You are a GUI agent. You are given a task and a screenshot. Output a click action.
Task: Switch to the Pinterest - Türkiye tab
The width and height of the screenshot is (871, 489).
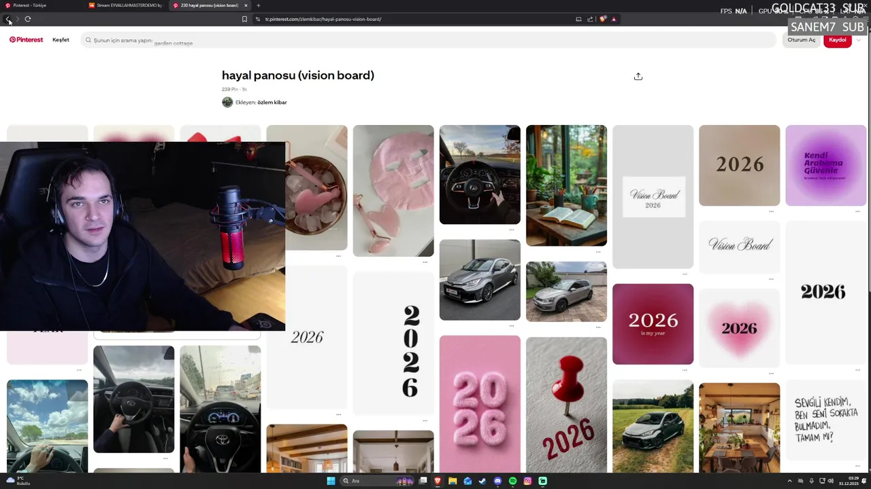pos(42,5)
